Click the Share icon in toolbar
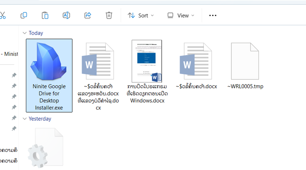This screenshot has height=170, width=306. [88, 15]
